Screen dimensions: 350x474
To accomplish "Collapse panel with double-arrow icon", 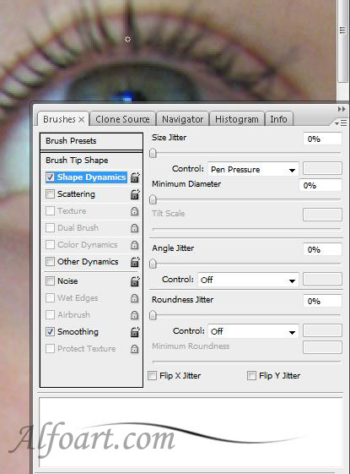I will click(x=342, y=109).
